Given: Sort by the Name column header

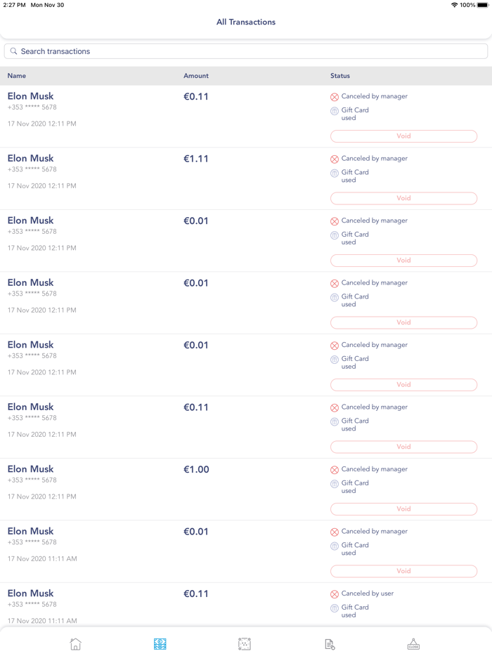Looking at the screenshot, I should pos(17,76).
